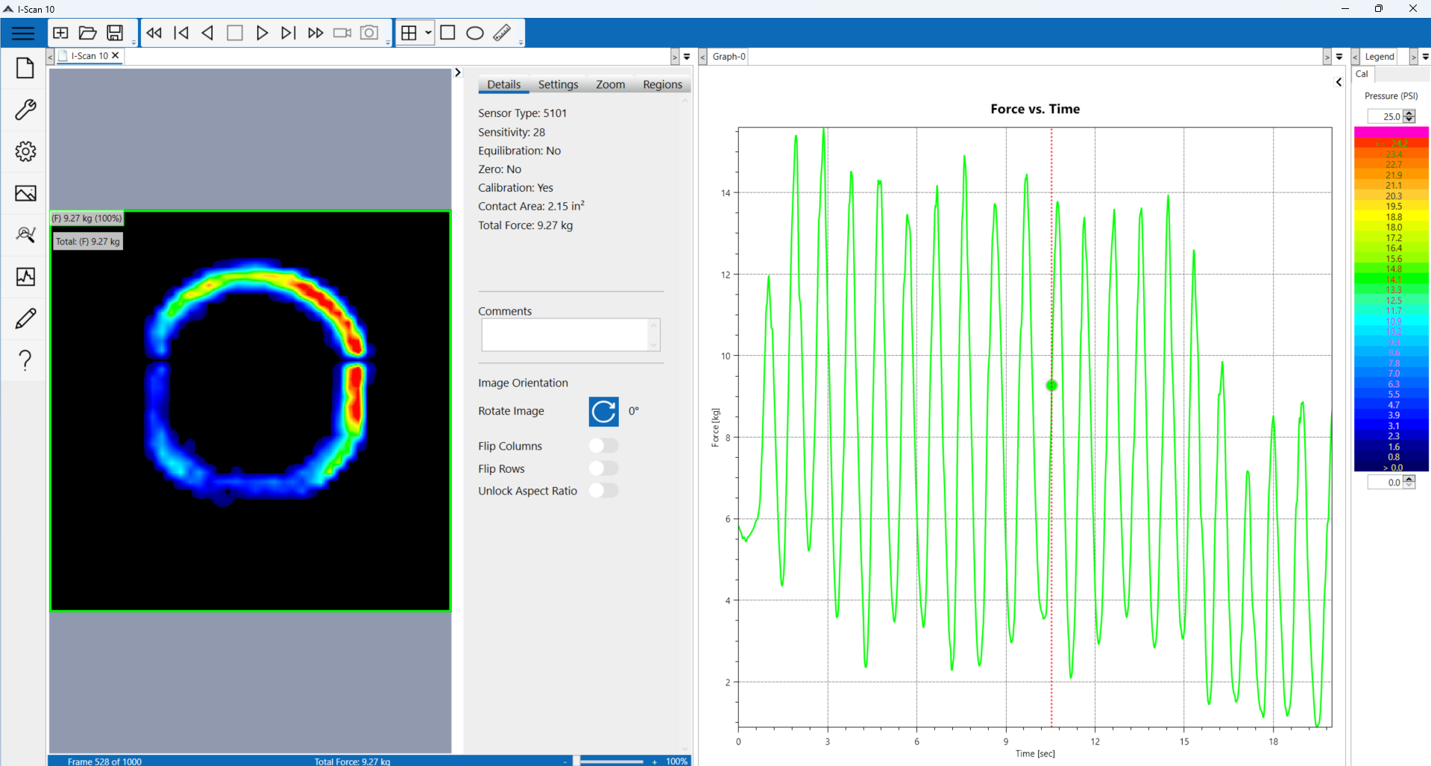The width and height of the screenshot is (1431, 766).
Task: Switch to the Settings tab
Action: 559,84
